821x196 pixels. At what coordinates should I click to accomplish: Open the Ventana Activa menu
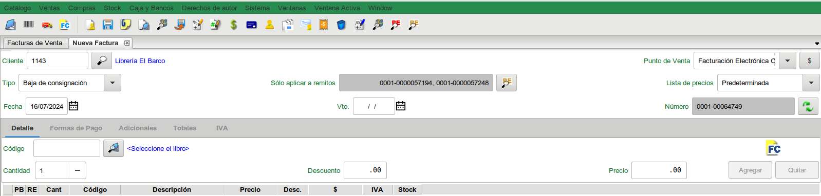(x=337, y=8)
